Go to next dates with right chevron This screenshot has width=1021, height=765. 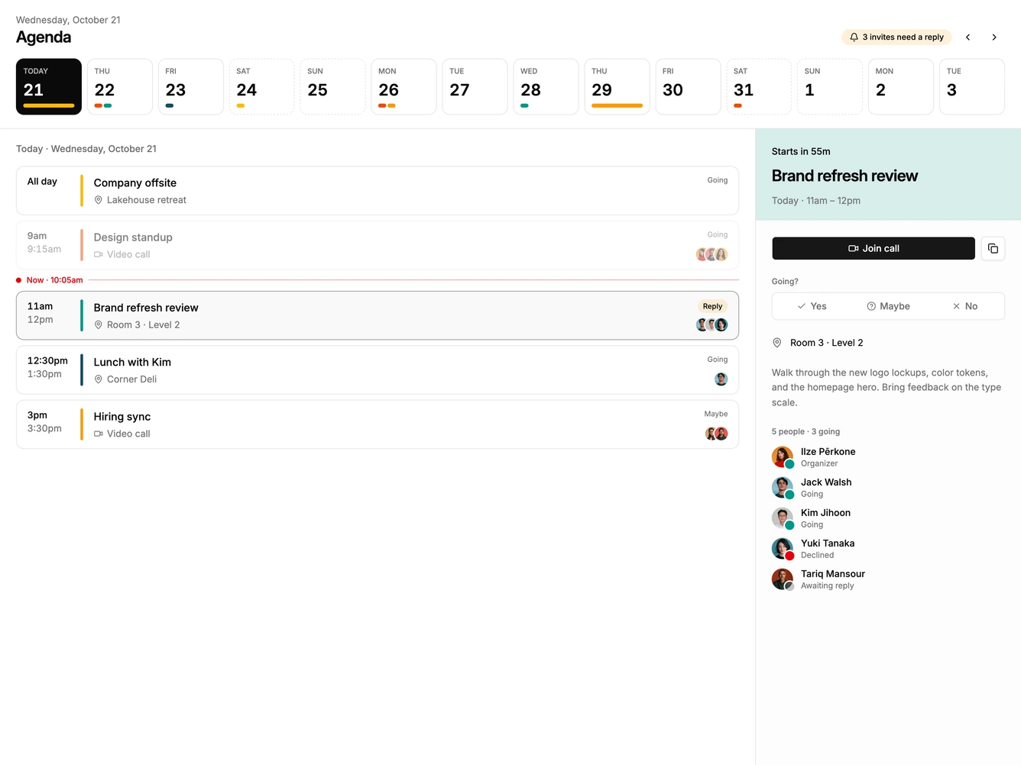point(994,37)
